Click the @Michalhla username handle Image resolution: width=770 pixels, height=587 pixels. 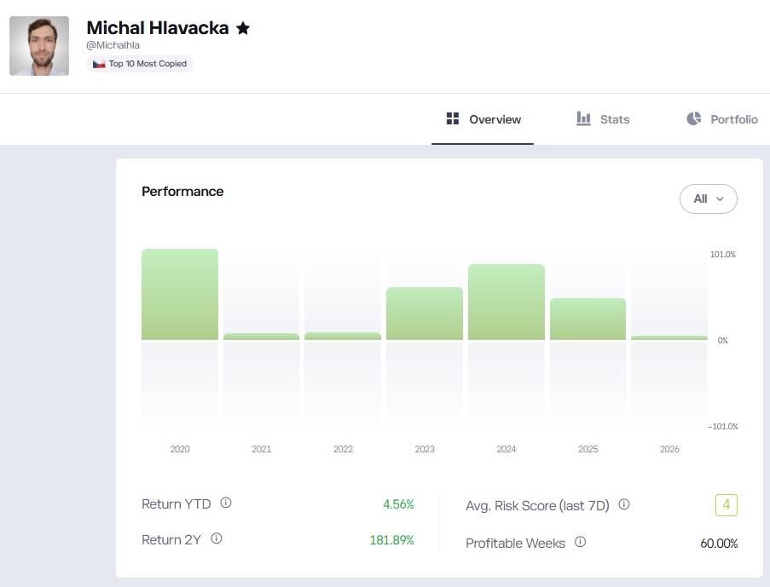click(x=113, y=45)
